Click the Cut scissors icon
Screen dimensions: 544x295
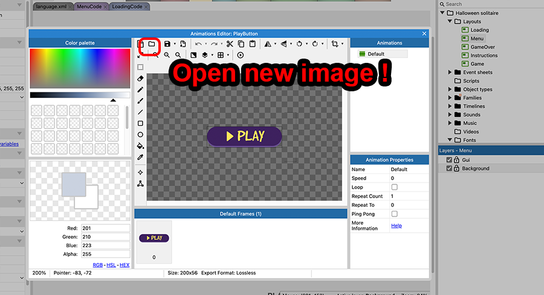(230, 44)
